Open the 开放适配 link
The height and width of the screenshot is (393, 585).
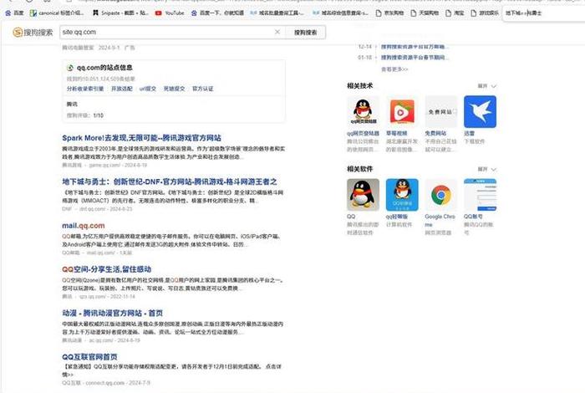click(x=122, y=89)
